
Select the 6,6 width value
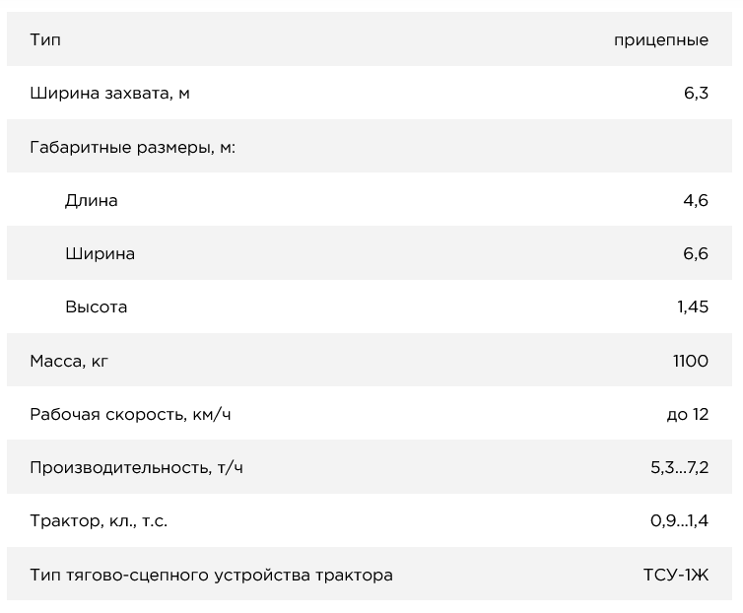pyautogui.click(x=696, y=253)
